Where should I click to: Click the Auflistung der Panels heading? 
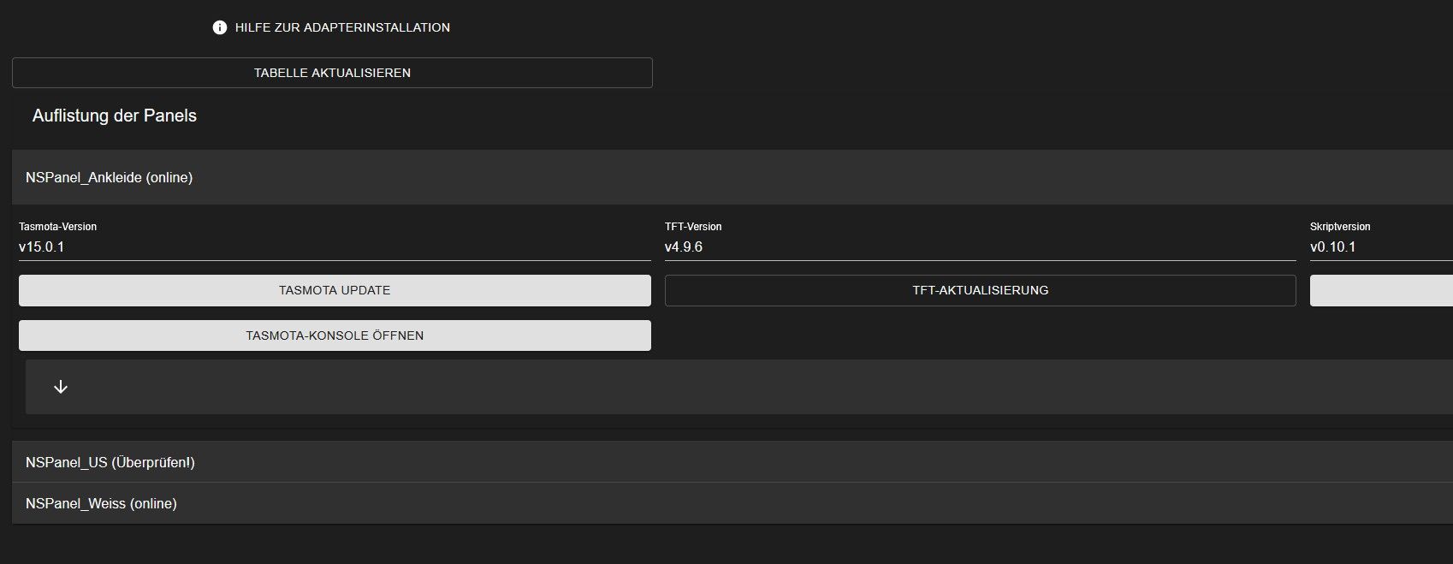(x=115, y=116)
